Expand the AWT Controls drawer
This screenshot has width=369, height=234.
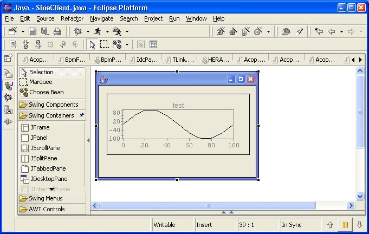47,209
